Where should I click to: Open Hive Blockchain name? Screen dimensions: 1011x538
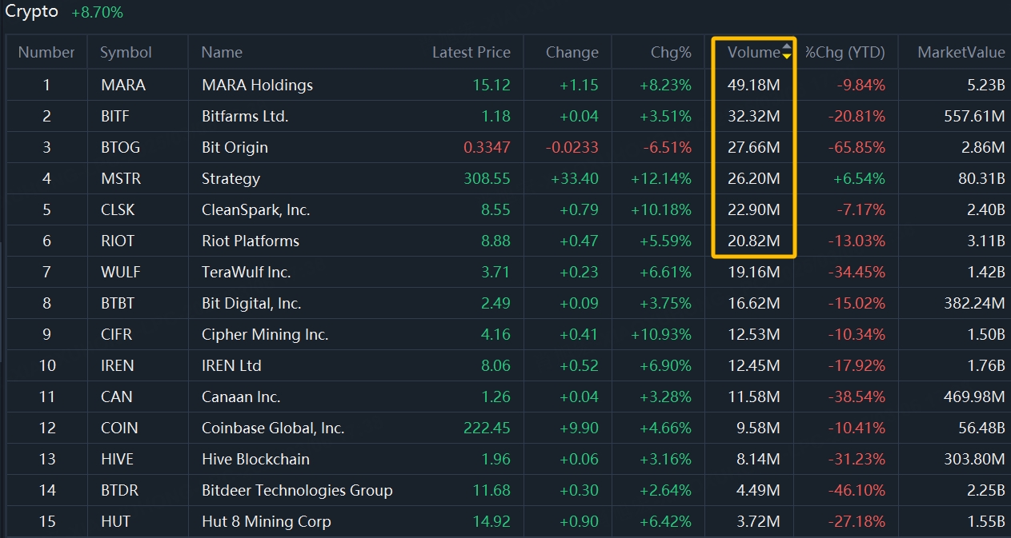[x=255, y=459]
